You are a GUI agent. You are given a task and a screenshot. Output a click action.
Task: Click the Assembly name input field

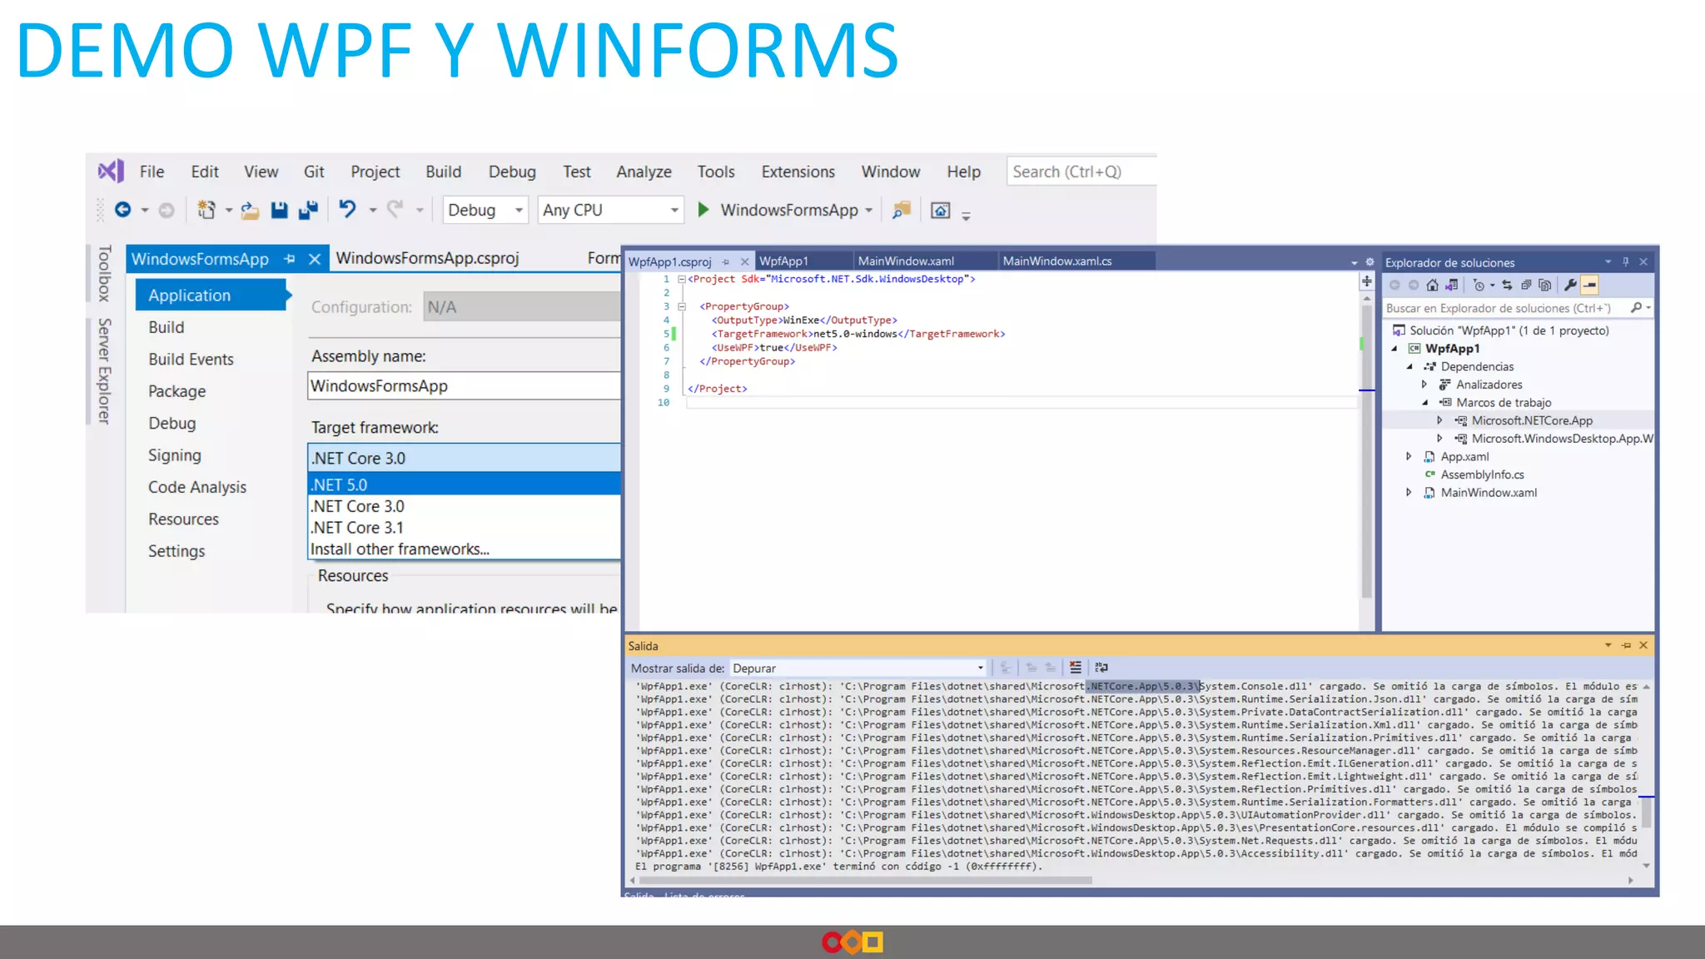click(x=464, y=386)
